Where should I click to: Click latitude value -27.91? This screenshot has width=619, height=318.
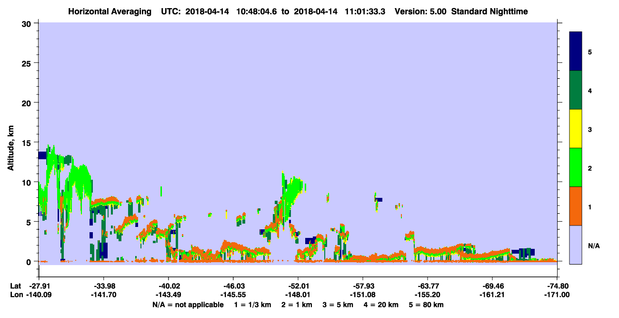(39, 286)
